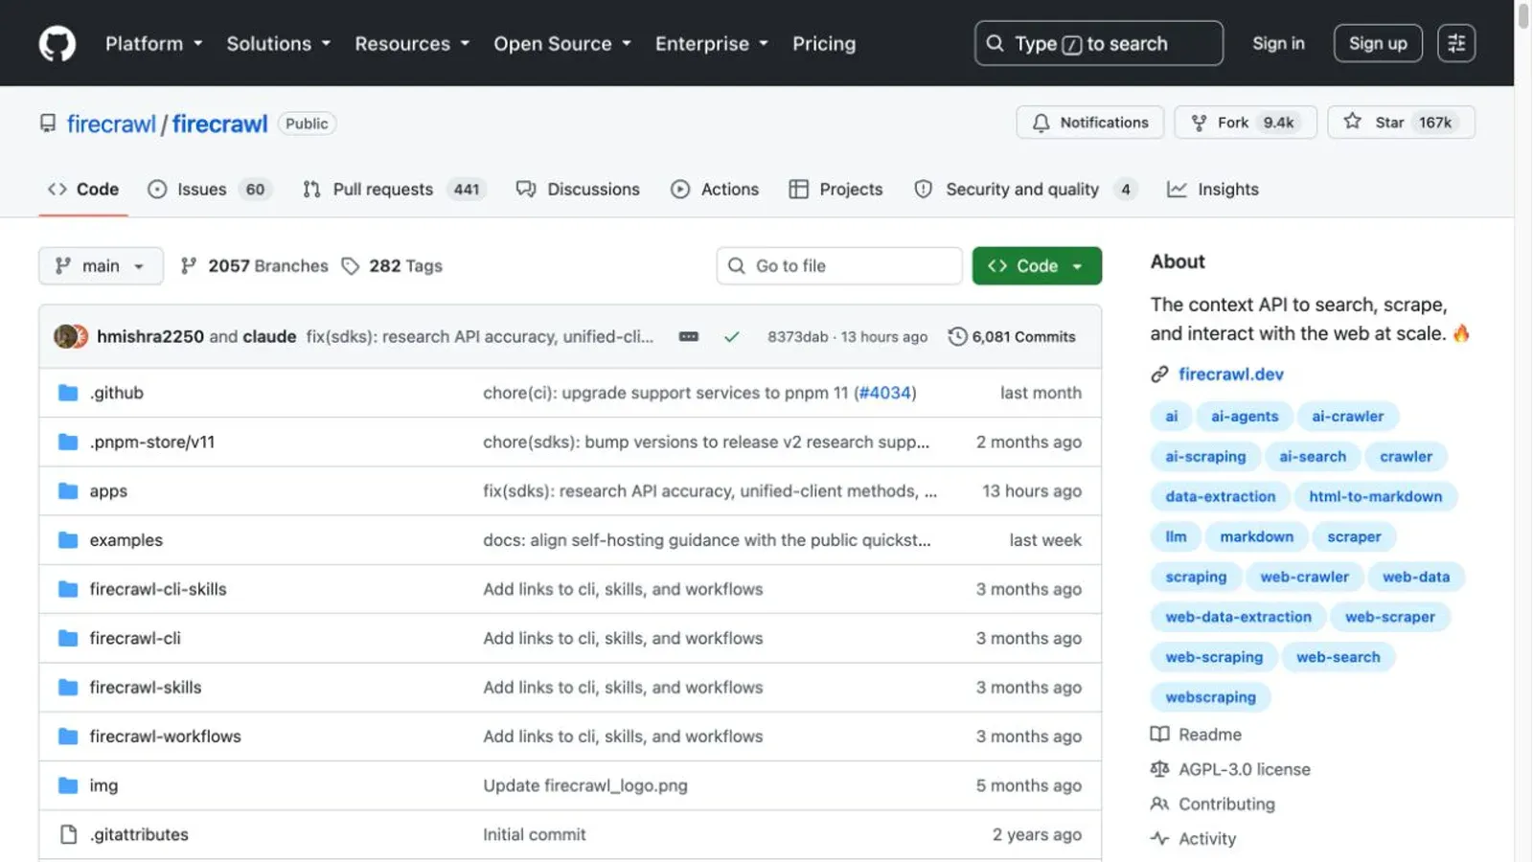The image size is (1533, 862).
Task: Click the magnifier icon in header search
Action: [x=995, y=43]
